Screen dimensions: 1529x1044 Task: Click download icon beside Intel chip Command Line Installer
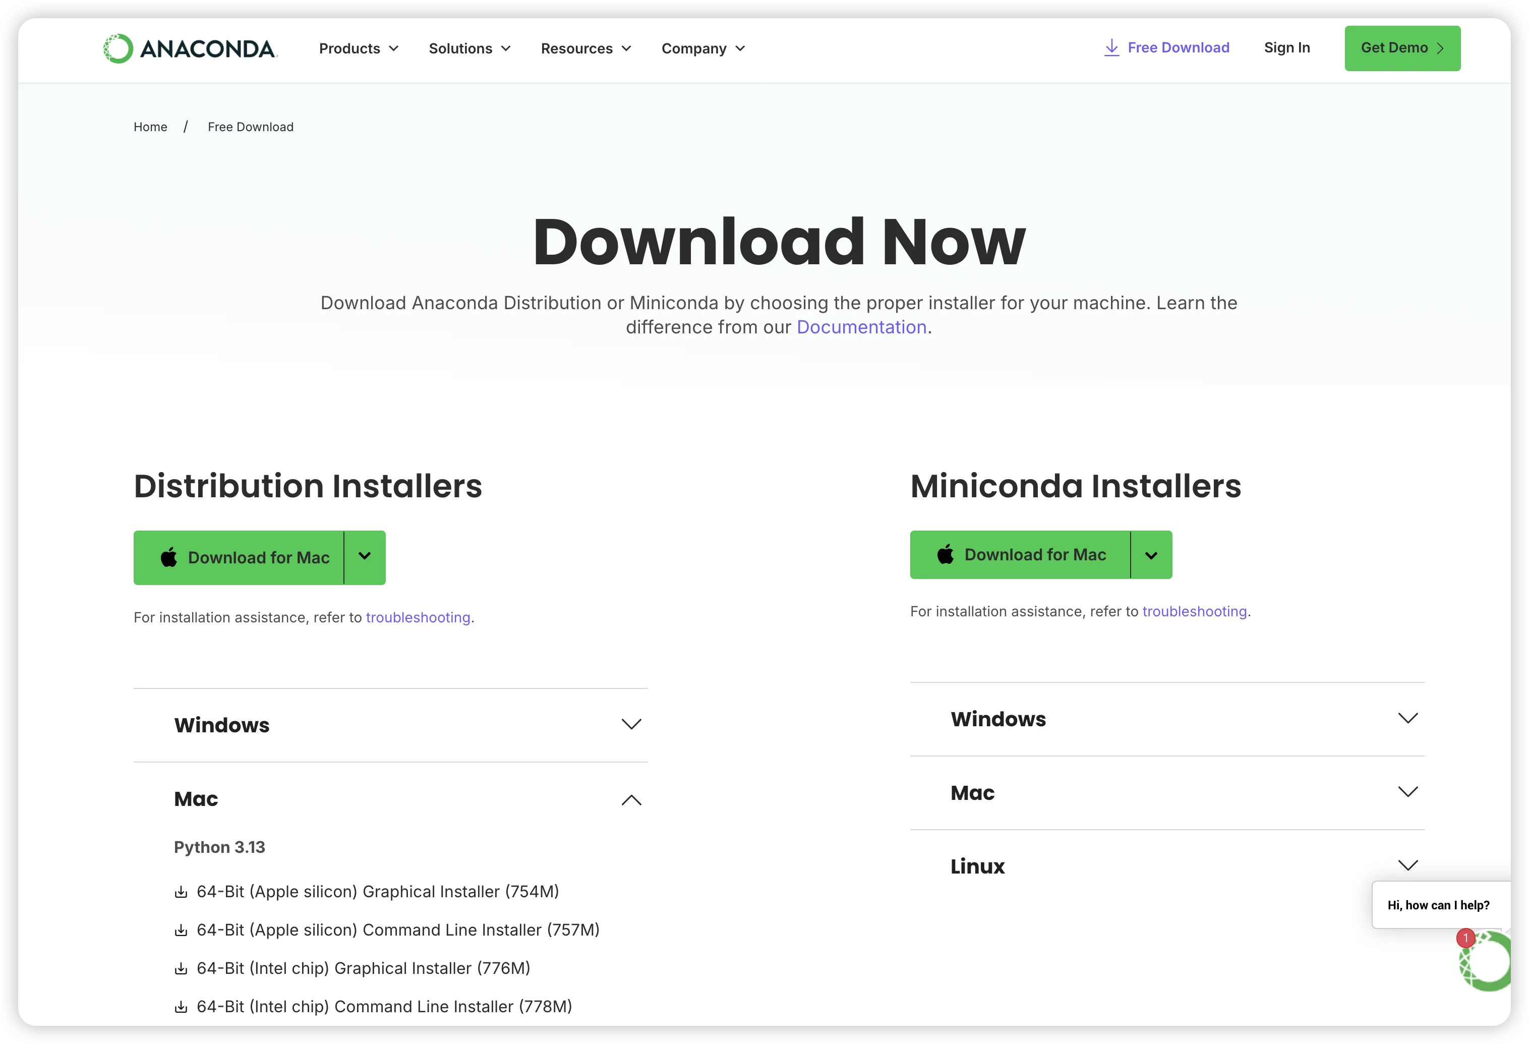(181, 1007)
